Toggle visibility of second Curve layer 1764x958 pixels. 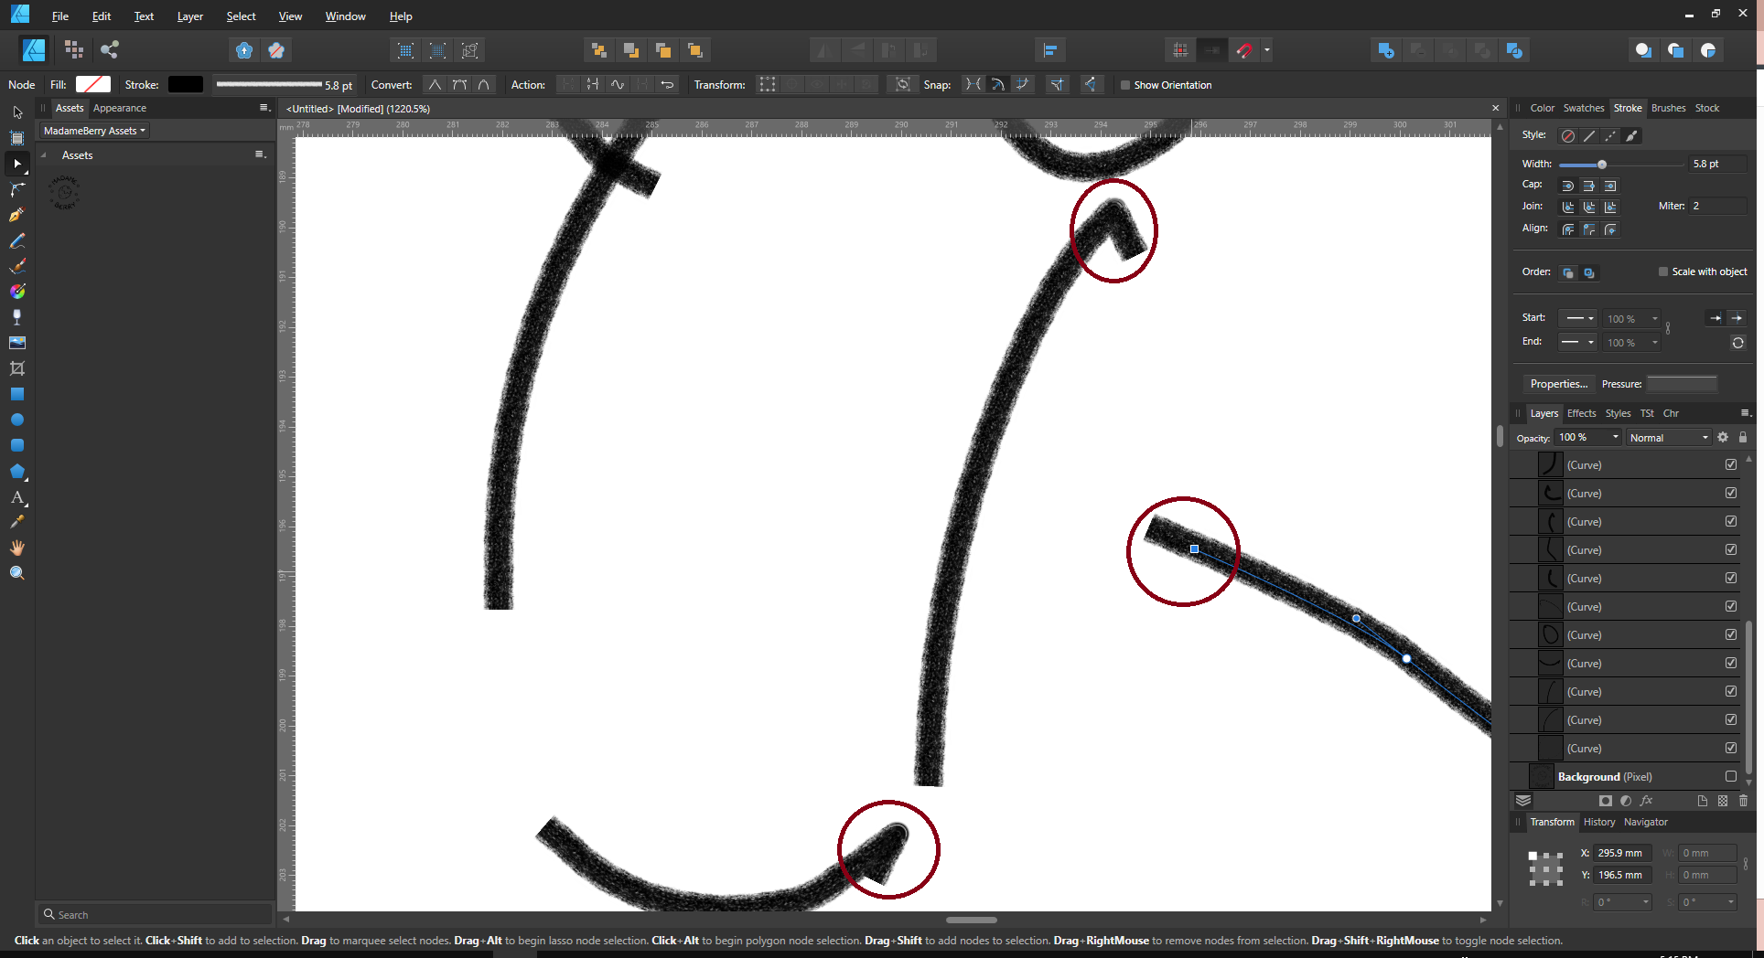pos(1731,493)
